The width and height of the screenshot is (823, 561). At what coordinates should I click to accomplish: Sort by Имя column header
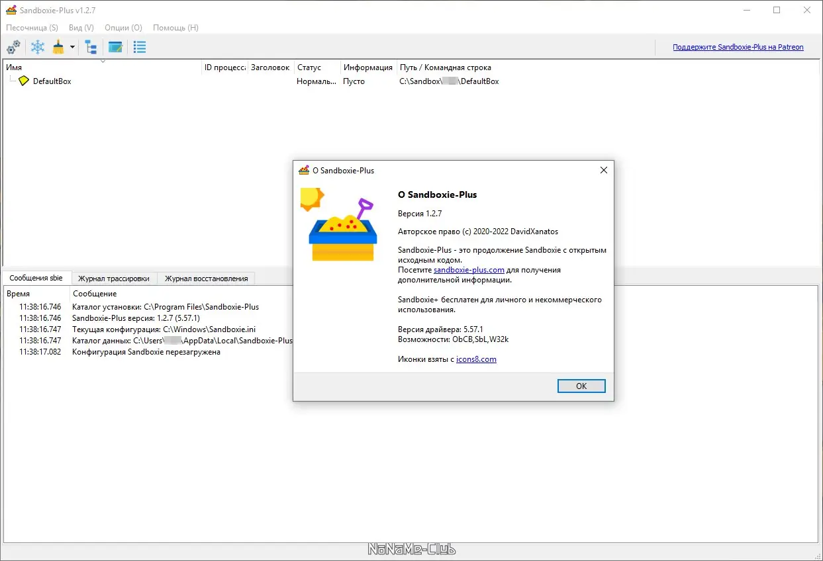tap(102, 67)
